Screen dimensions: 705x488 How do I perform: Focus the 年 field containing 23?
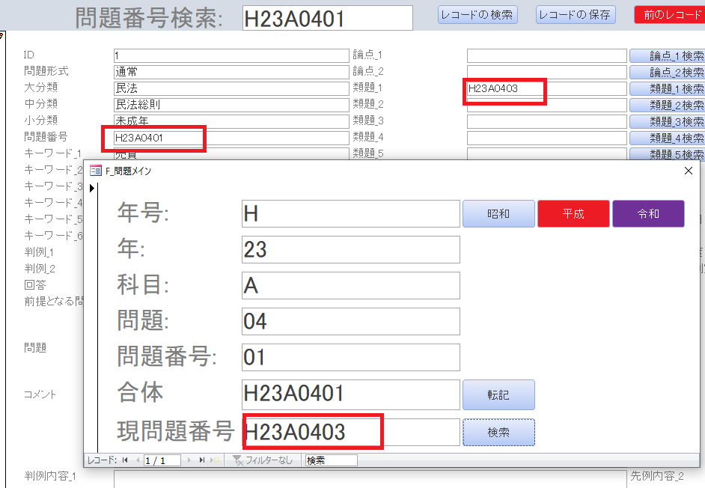pyautogui.click(x=350, y=249)
